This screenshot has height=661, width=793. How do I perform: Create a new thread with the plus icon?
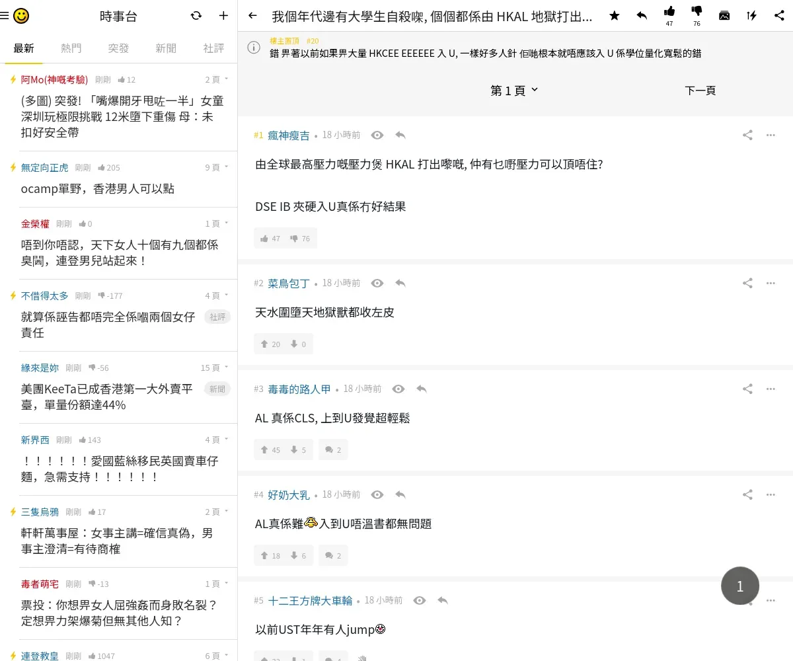click(x=223, y=16)
